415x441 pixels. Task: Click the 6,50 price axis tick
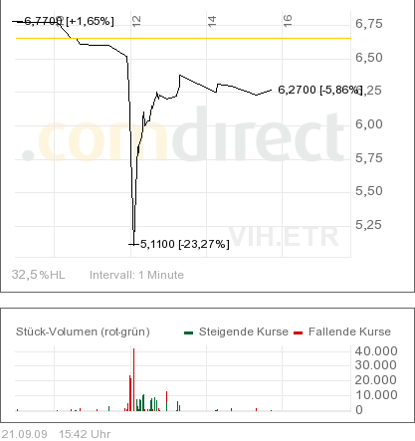tap(369, 58)
